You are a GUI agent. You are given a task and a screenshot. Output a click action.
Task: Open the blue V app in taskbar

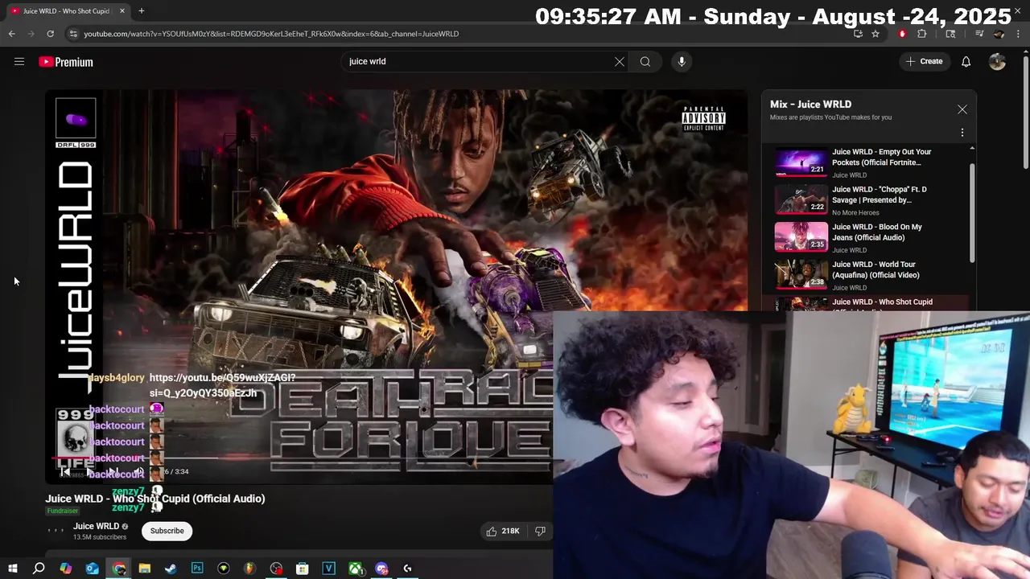(x=328, y=569)
